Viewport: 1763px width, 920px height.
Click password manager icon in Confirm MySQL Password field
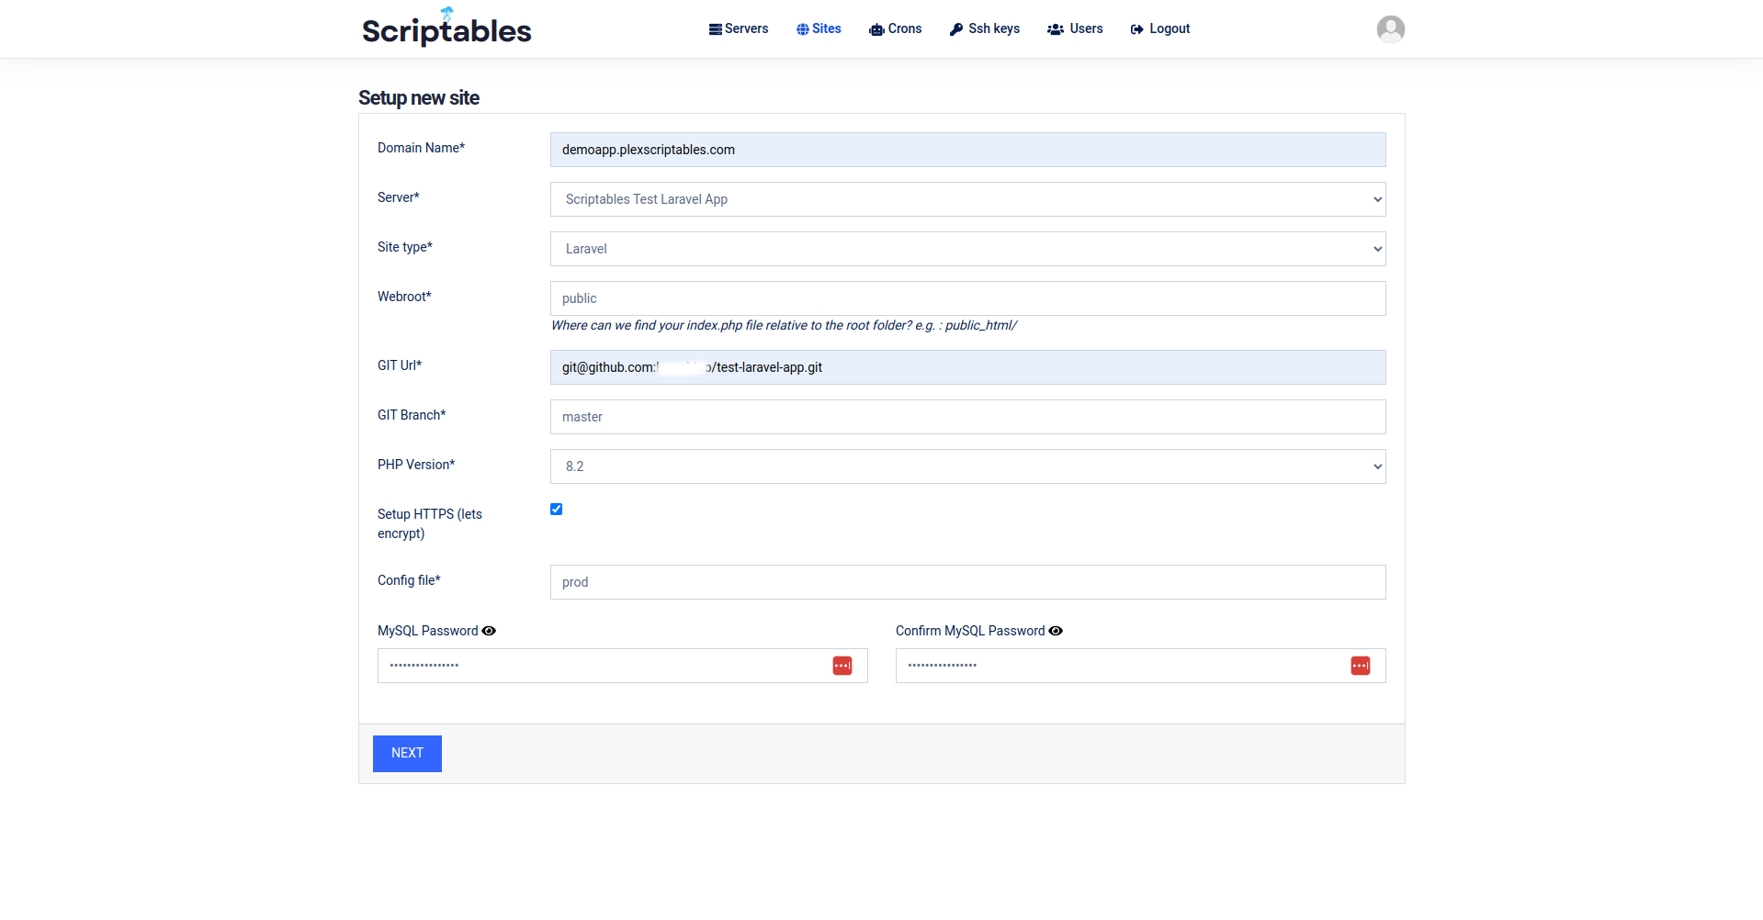(1360, 666)
